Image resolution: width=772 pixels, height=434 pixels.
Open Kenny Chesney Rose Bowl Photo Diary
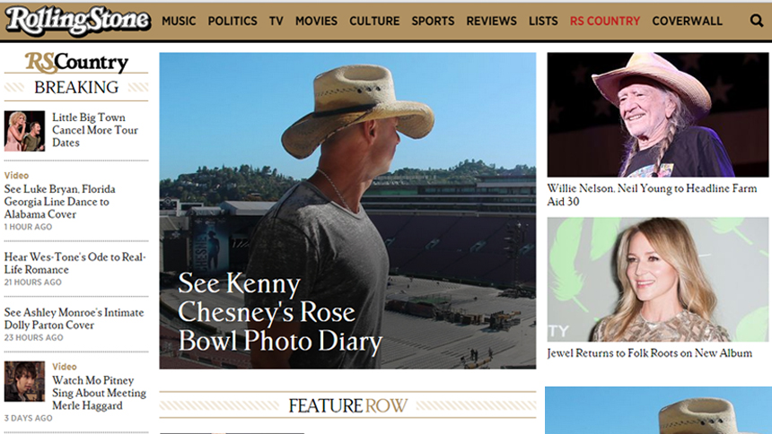pos(347,211)
